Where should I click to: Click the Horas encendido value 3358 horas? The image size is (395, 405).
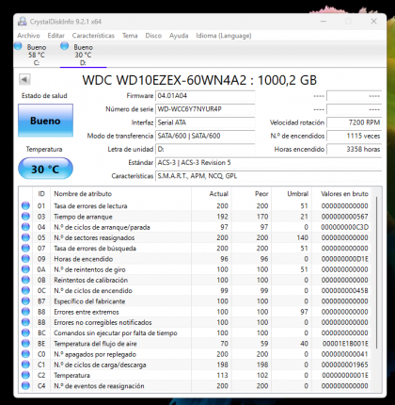point(354,149)
